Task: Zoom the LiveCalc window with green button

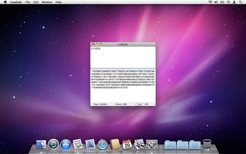Action: [x=101, y=44]
